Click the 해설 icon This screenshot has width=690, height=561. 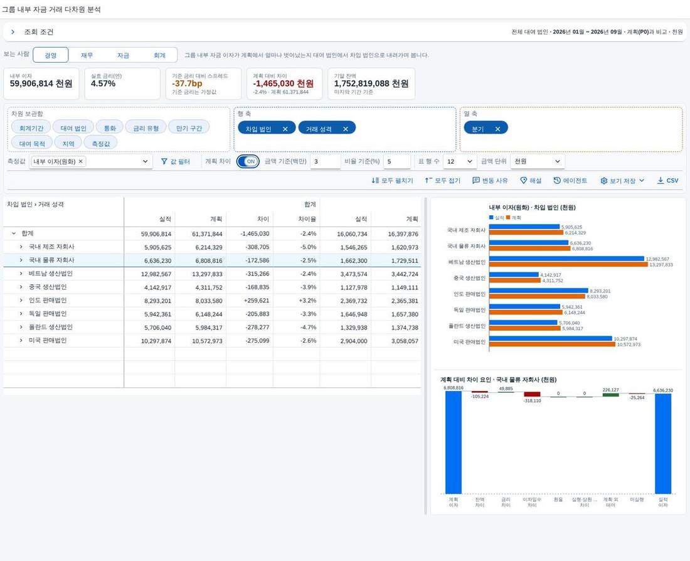(x=524, y=181)
